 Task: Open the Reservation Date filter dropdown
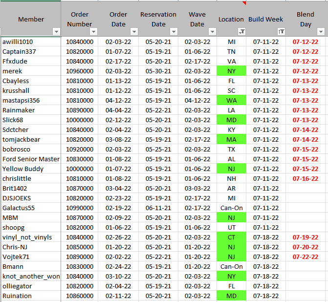click(173, 32)
